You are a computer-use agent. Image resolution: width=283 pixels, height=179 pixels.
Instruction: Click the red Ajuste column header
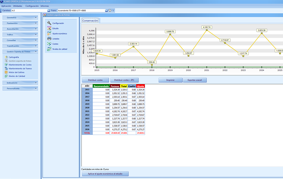[x=140, y=86]
